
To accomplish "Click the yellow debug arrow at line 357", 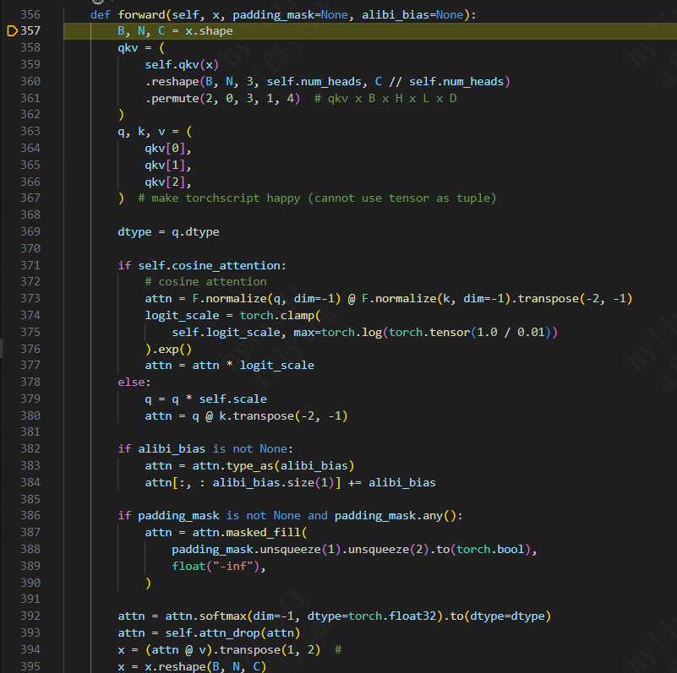I will (x=12, y=30).
